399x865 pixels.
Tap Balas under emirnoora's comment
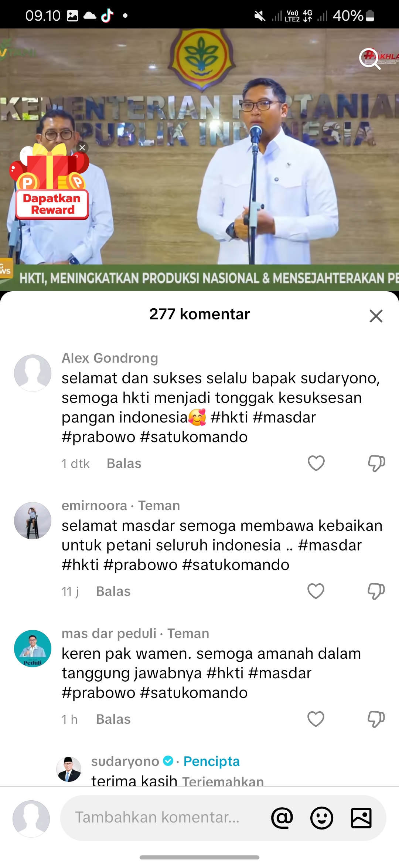113,591
